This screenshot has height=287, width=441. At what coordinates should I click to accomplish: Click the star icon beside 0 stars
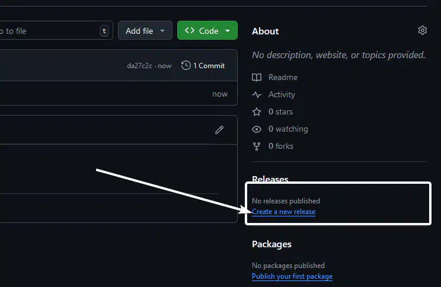coord(257,112)
